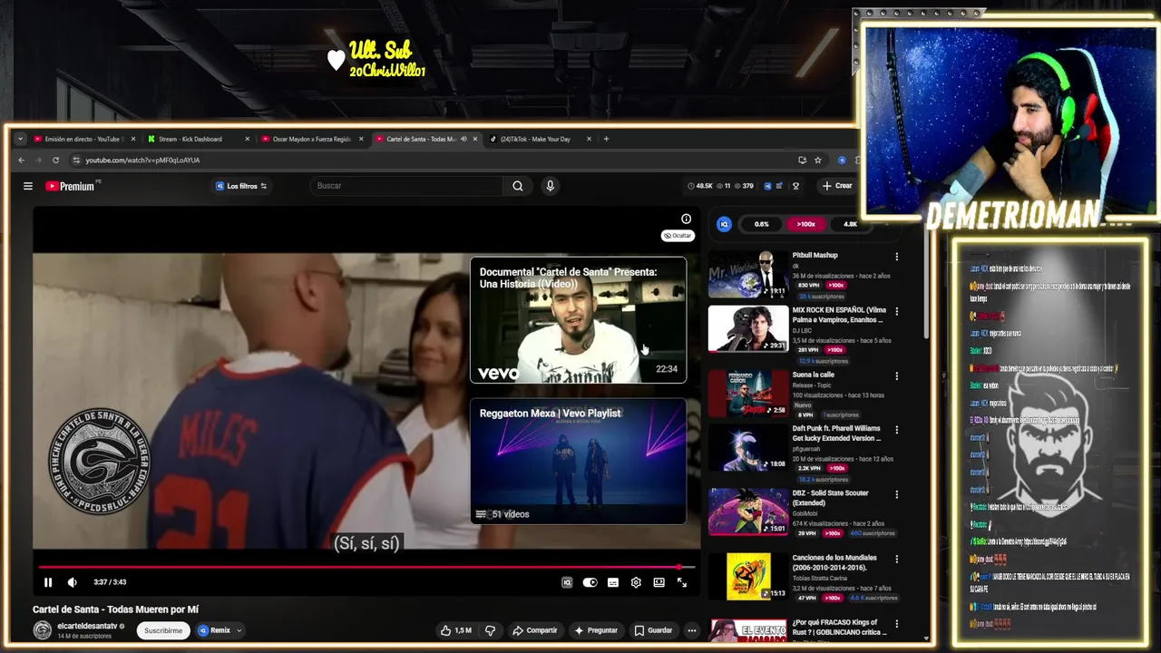Open options menu for MIX ROCK EN ESPAÑOL

pyautogui.click(x=897, y=311)
